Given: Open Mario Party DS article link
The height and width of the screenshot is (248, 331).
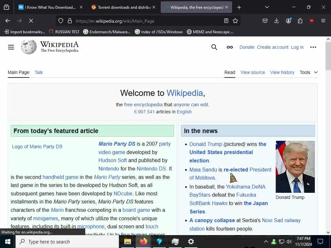Looking at the screenshot, I should tap(117, 144).
